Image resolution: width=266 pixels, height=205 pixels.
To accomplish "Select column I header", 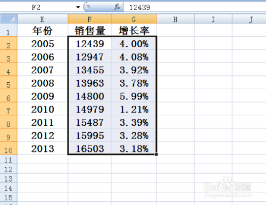I will pos(213,19).
